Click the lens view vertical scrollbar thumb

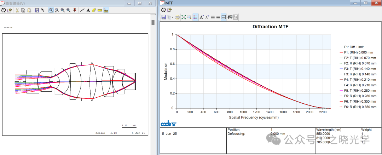pyautogui.click(x=153, y=23)
